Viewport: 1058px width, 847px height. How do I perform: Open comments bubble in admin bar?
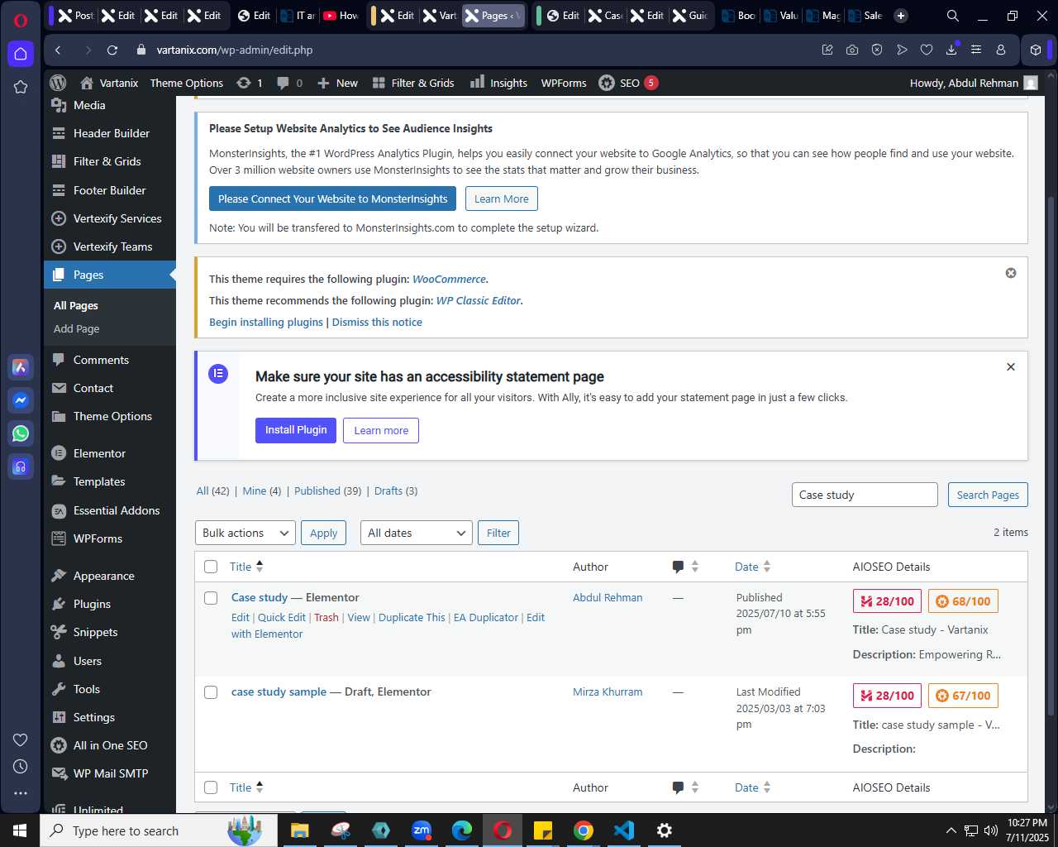(x=289, y=83)
